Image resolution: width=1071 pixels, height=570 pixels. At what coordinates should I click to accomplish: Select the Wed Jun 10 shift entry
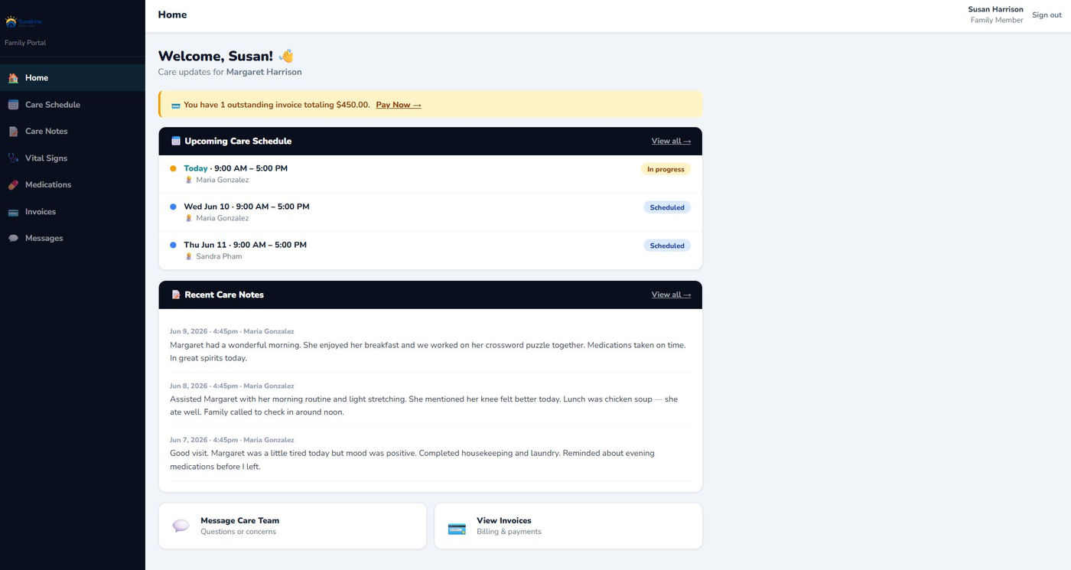point(430,213)
